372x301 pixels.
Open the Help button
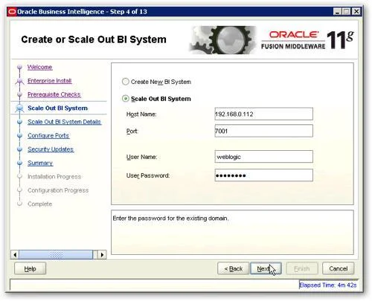[x=30, y=268]
